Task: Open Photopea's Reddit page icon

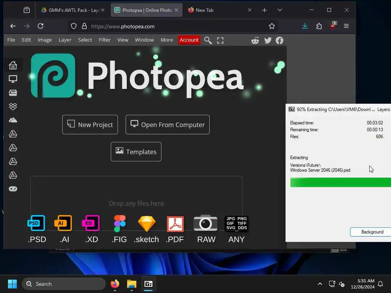Action: (255, 40)
